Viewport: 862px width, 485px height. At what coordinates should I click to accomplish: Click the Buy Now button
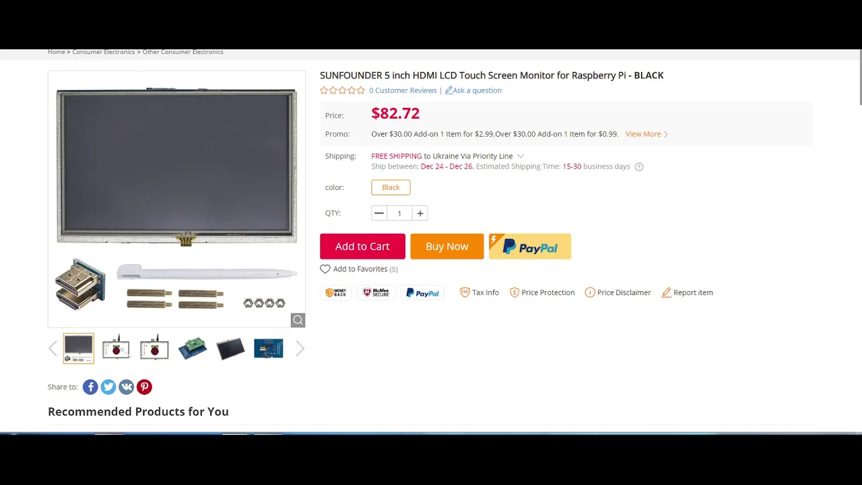click(x=447, y=247)
